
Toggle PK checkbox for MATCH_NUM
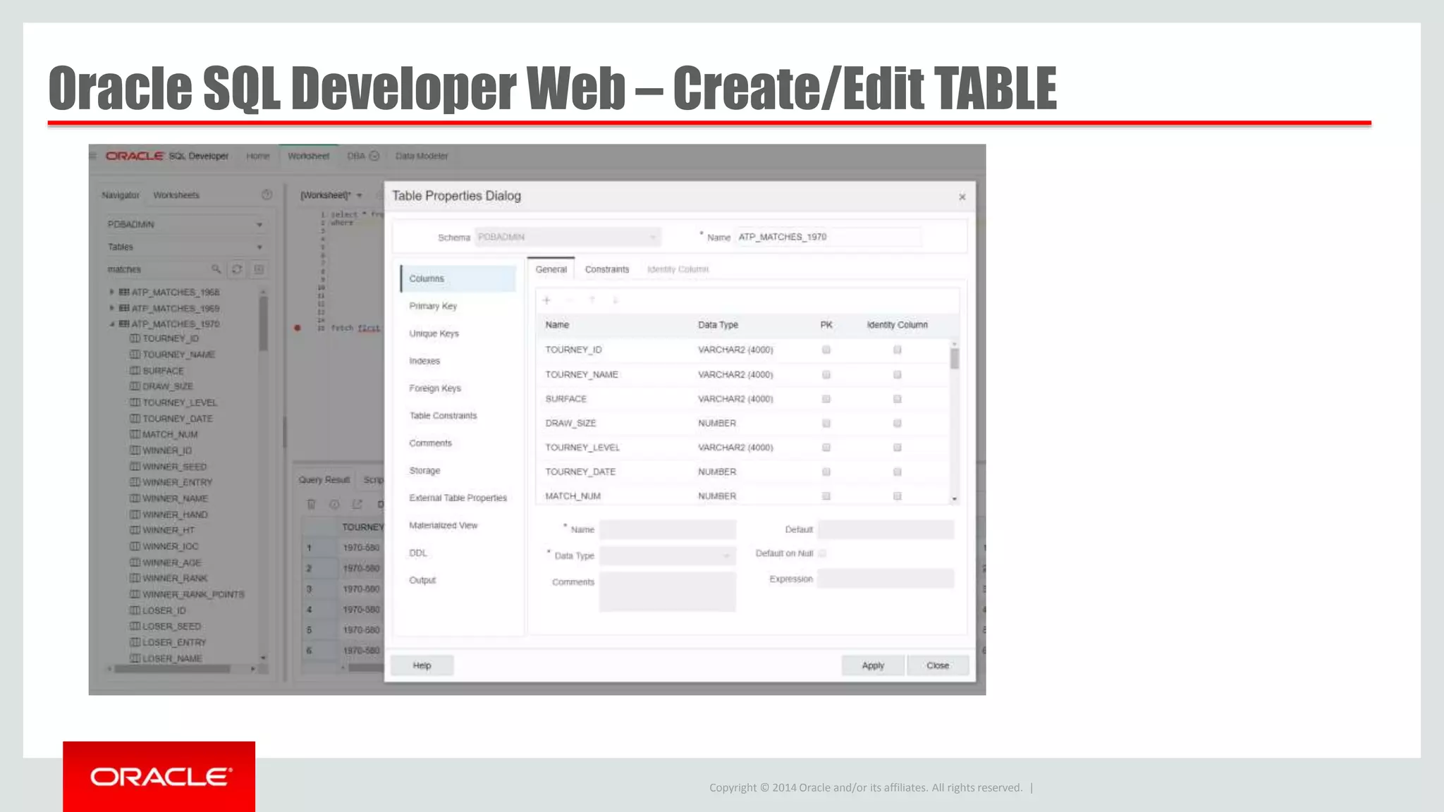pyautogui.click(x=826, y=496)
